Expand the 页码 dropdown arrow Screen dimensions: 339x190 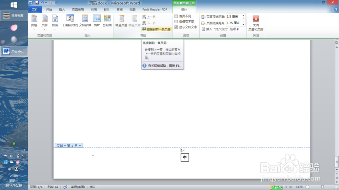(x=55, y=29)
